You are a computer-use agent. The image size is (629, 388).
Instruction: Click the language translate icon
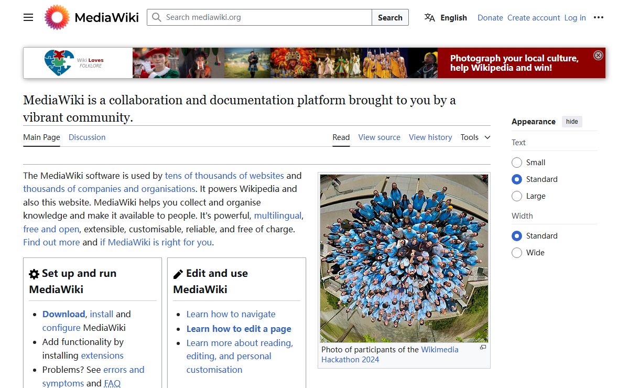click(x=430, y=17)
